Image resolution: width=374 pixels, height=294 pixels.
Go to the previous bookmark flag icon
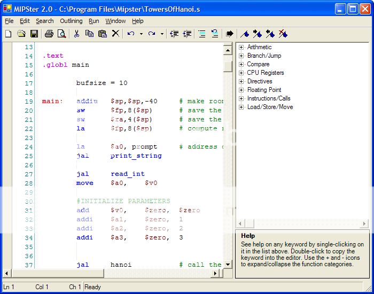point(270,34)
